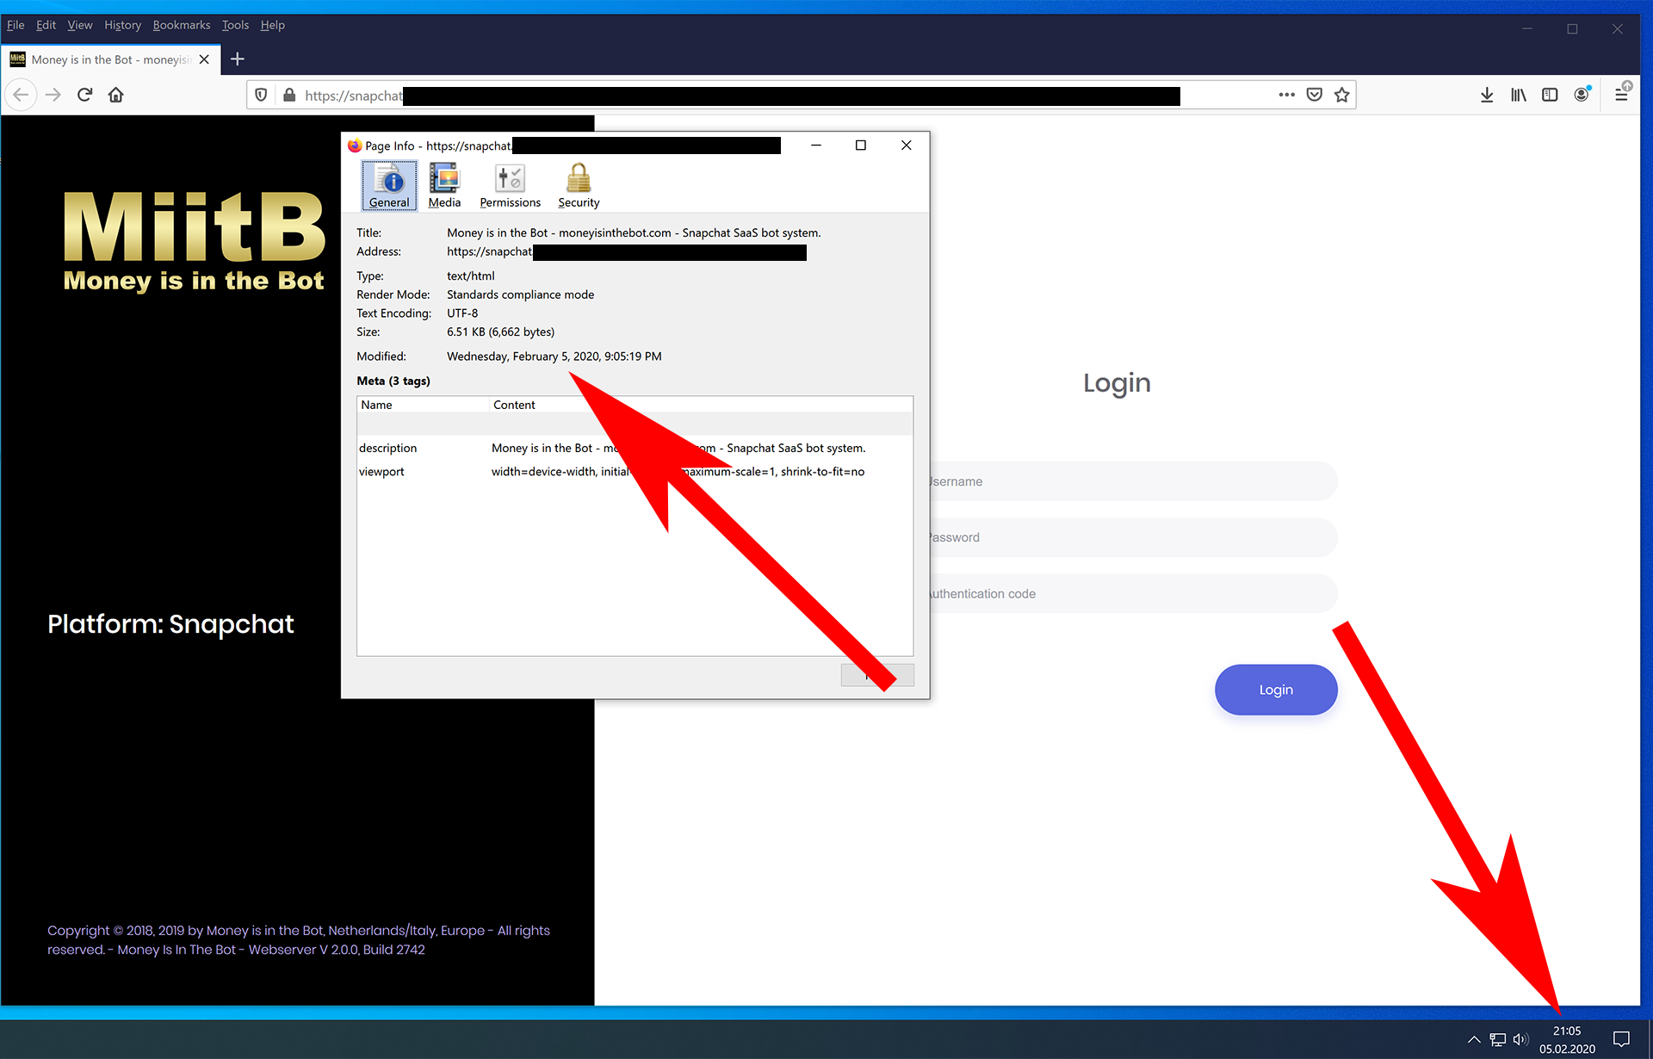Viewport: 1653px width, 1059px height.
Task: Maximize the Page Info window
Action: (x=860, y=146)
